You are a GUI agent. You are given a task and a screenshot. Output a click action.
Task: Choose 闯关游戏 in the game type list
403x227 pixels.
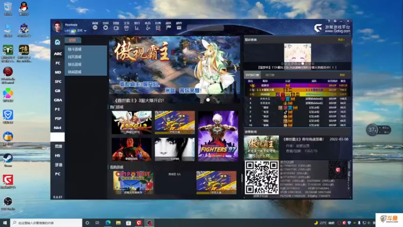tap(86, 56)
